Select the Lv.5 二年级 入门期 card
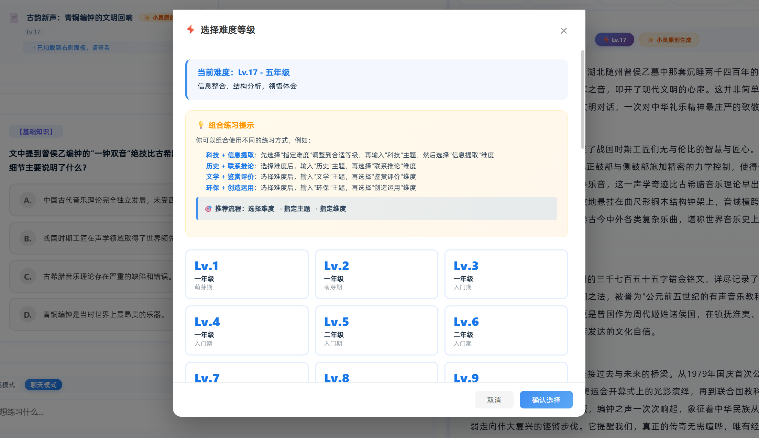The height and width of the screenshot is (438, 759). (x=376, y=330)
